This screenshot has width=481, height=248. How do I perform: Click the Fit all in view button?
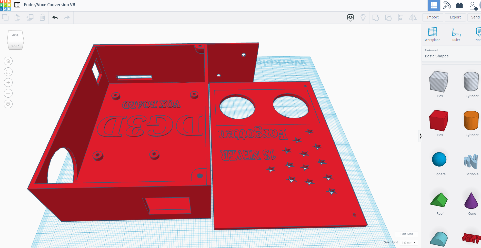click(x=8, y=72)
